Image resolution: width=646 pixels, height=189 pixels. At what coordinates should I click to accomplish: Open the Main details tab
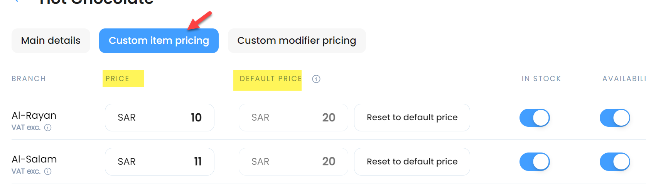(51, 41)
